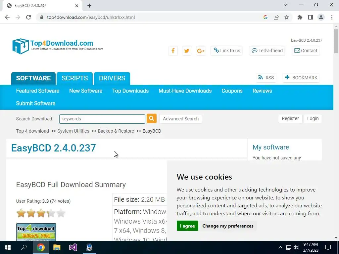
Task: Click the Login button
Action: (x=313, y=118)
